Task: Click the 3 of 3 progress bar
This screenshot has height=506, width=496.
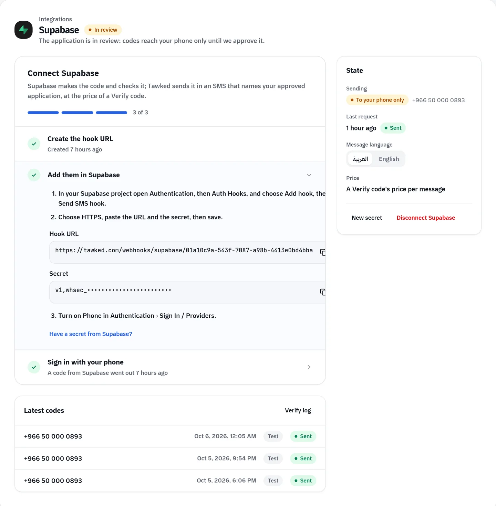Action: point(77,113)
